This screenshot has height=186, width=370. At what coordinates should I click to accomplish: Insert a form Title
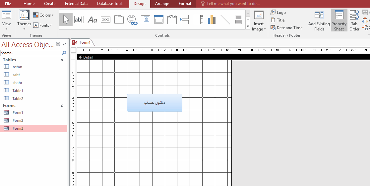click(278, 20)
